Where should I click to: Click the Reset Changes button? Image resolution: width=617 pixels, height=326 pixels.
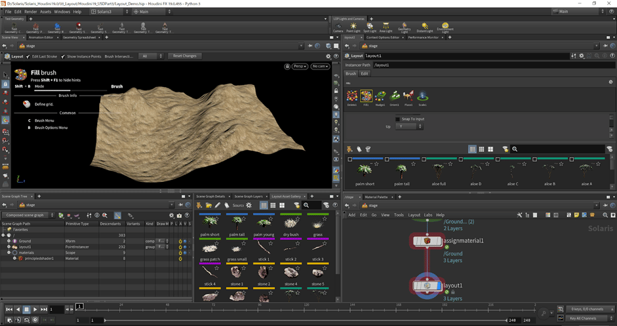[x=185, y=56]
